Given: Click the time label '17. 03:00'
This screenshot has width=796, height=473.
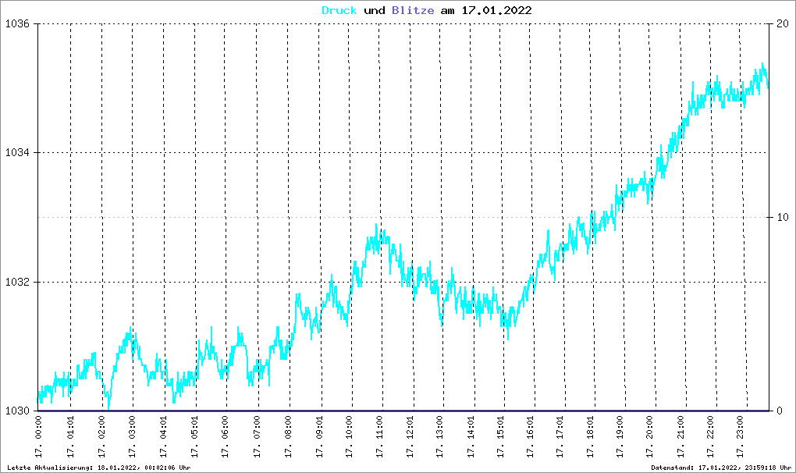Looking at the screenshot, I should (132, 437).
